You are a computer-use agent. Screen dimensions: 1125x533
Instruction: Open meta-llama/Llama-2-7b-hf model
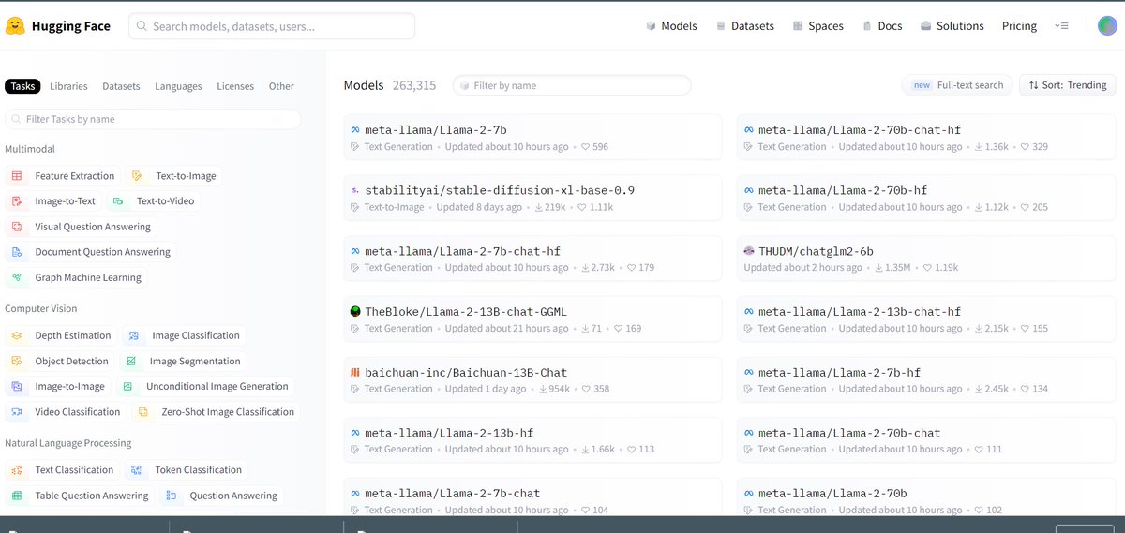click(925, 380)
